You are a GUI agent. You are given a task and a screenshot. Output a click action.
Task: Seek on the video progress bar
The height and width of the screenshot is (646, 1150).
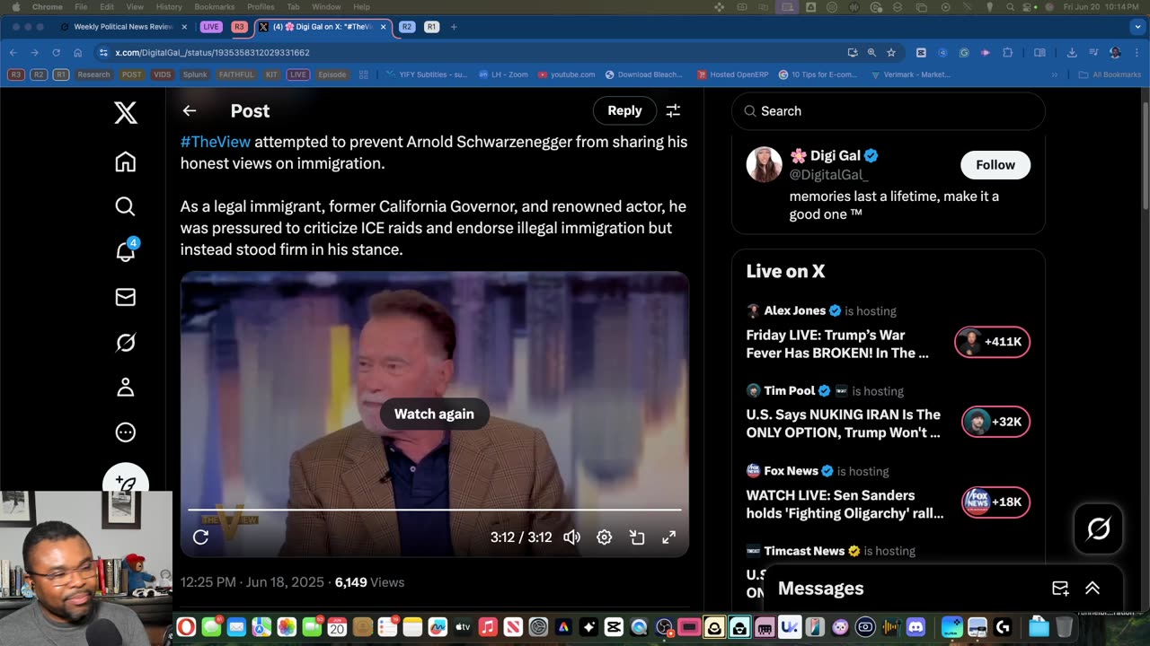434,510
